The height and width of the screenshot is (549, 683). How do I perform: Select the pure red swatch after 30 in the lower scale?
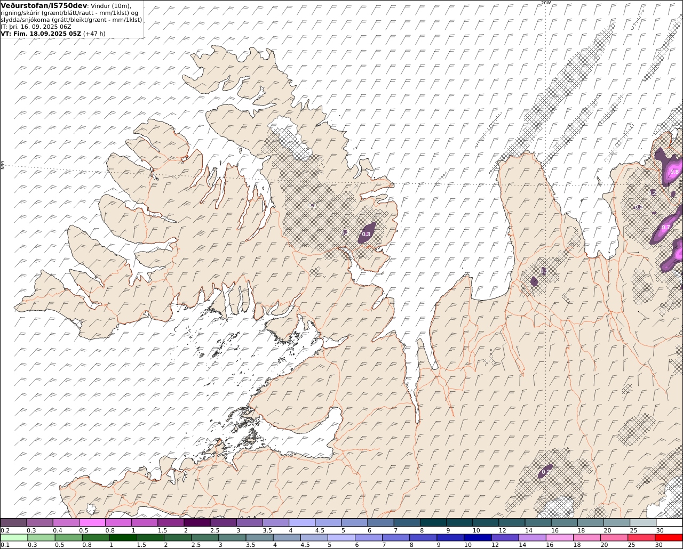click(x=669, y=537)
